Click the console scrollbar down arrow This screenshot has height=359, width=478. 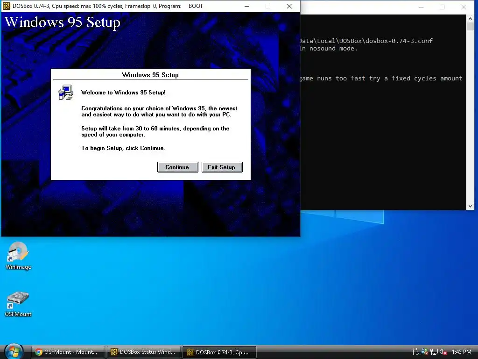click(x=470, y=206)
